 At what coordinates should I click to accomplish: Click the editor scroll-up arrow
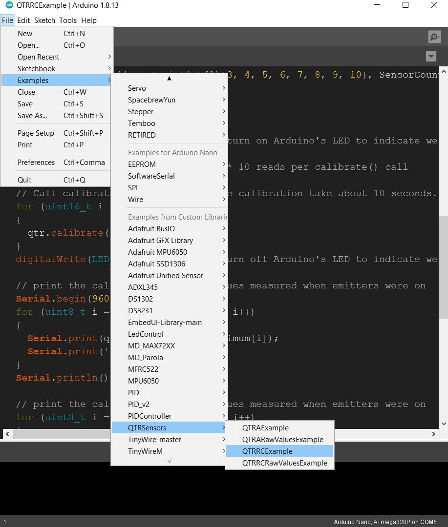444,72
